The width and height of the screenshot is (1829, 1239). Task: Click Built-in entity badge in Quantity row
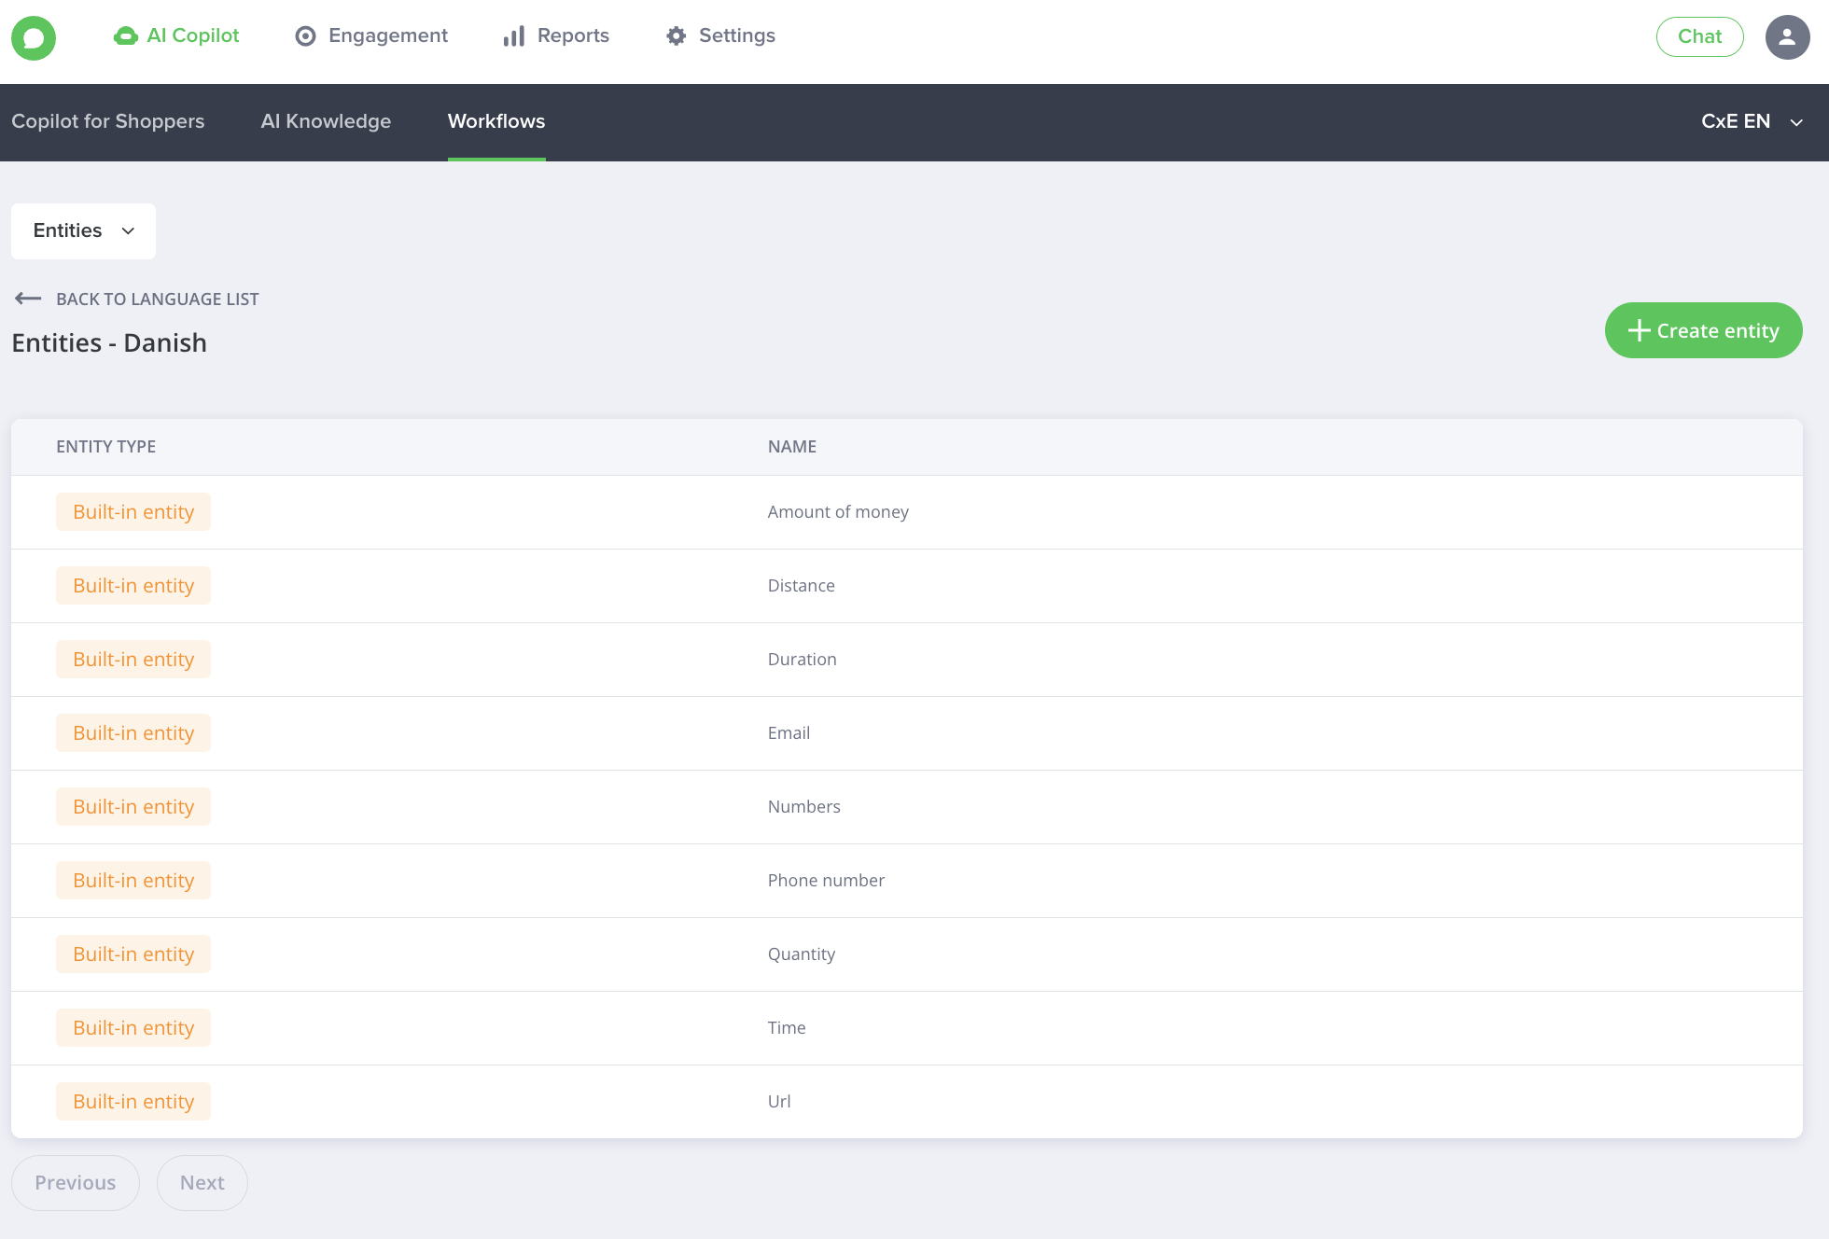pos(133,954)
